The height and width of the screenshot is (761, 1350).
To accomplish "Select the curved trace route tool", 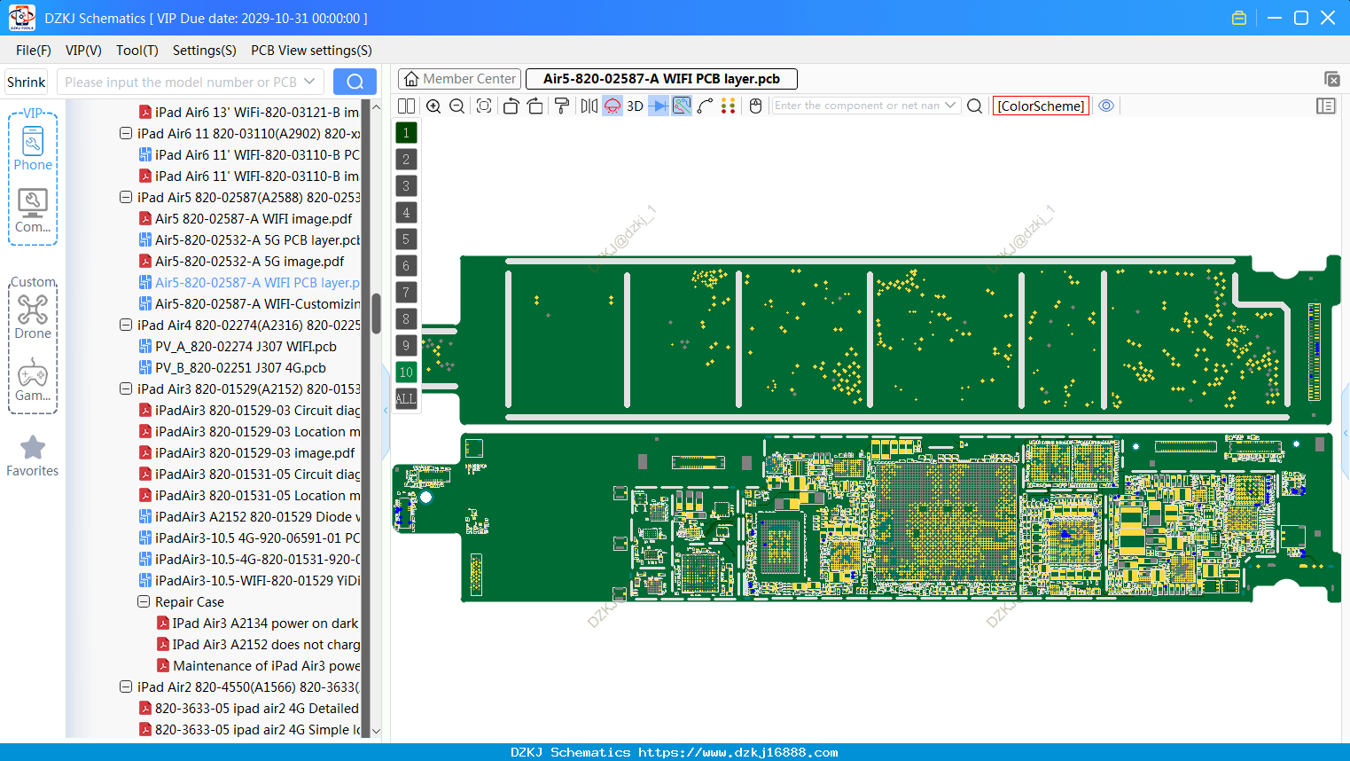I will tap(706, 106).
